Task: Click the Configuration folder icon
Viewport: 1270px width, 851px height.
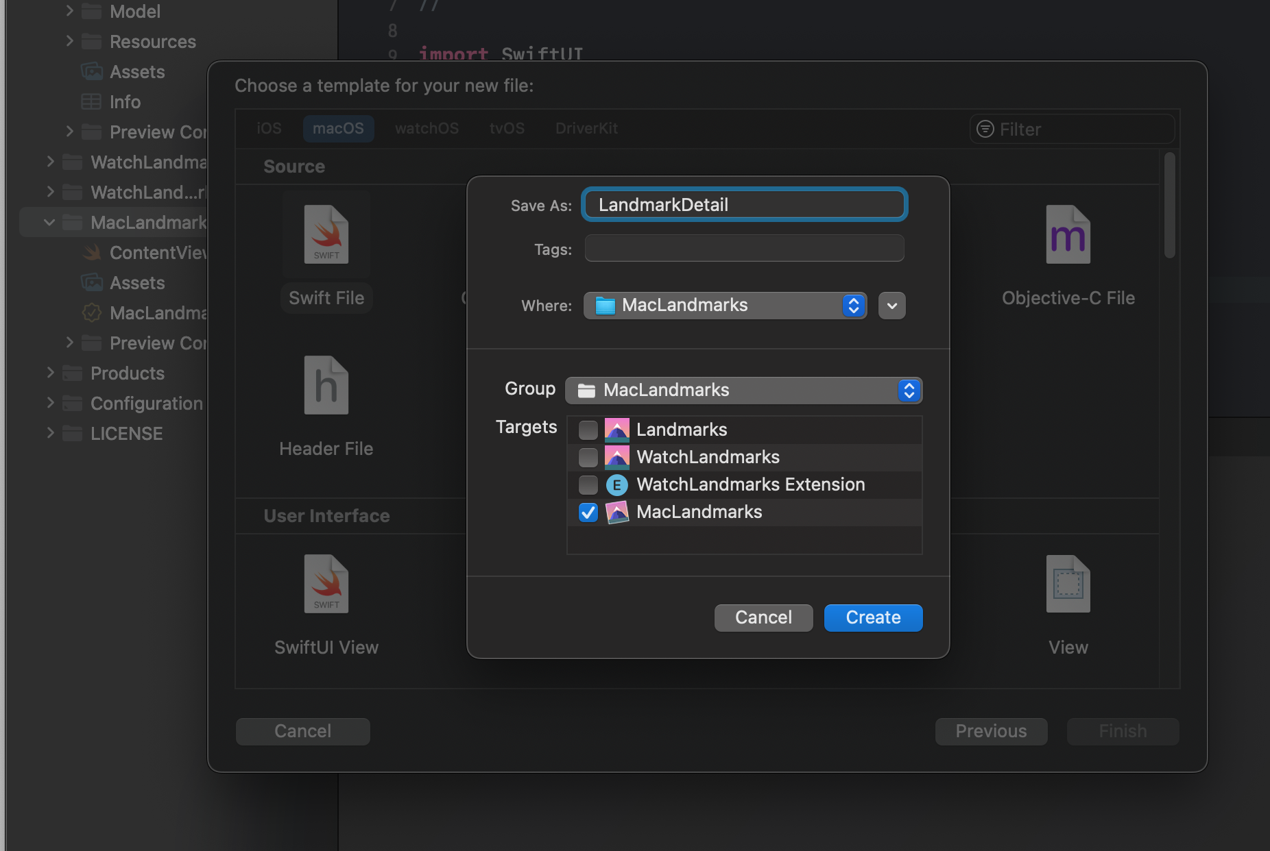Action: point(72,404)
